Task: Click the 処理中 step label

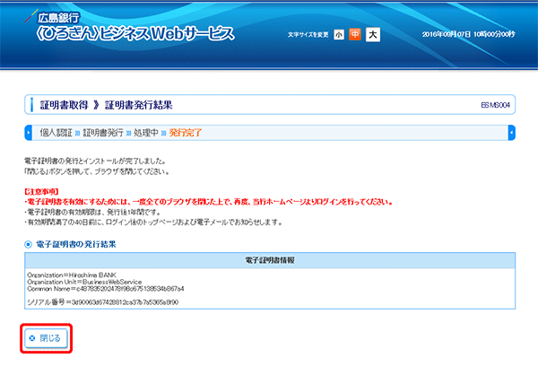Action: pyautogui.click(x=146, y=133)
